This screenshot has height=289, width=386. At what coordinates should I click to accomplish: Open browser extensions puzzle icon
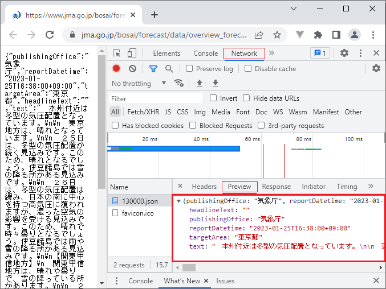[x=318, y=35]
